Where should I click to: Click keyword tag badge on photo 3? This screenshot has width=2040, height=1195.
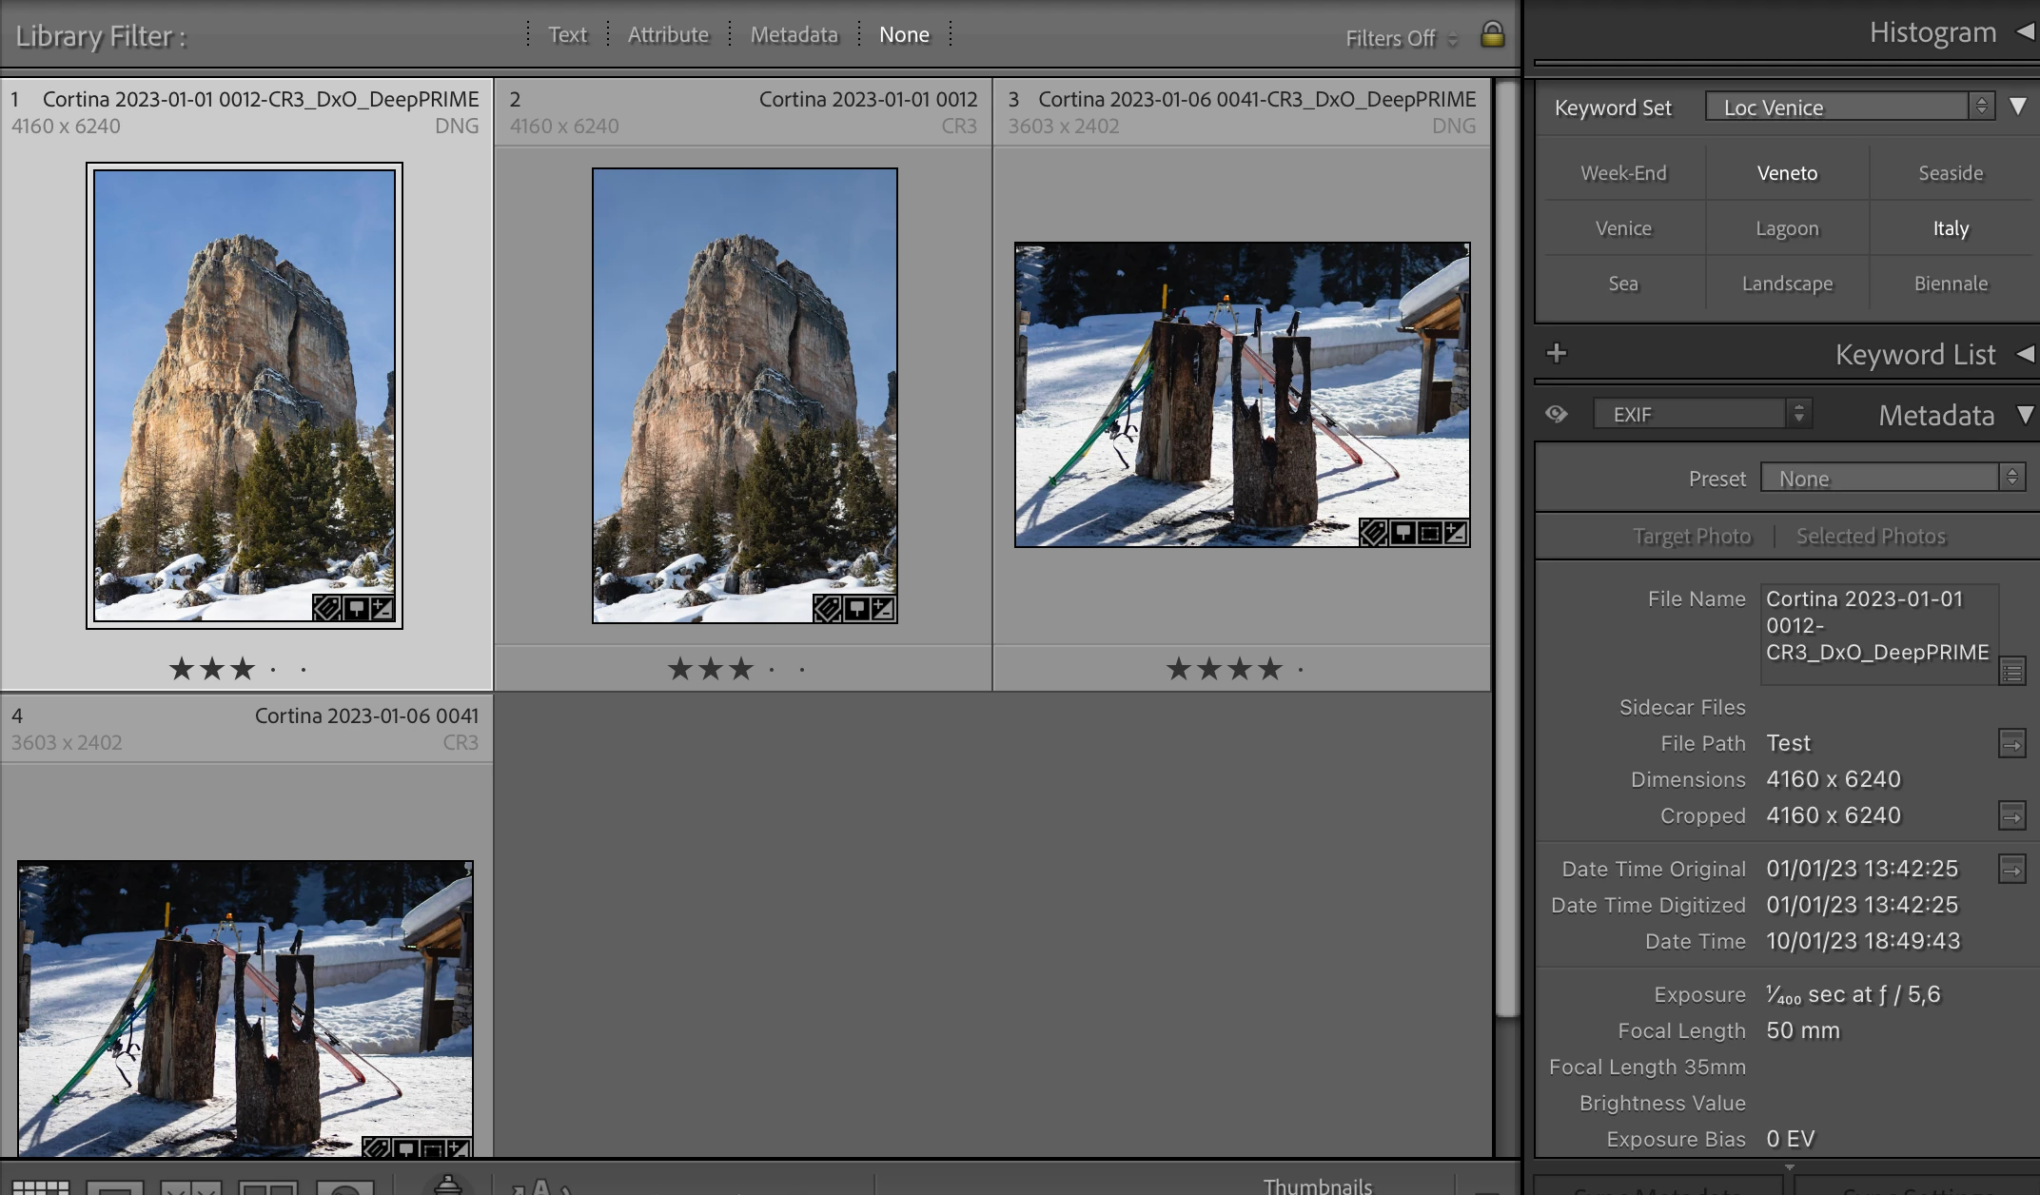pyautogui.click(x=1372, y=533)
